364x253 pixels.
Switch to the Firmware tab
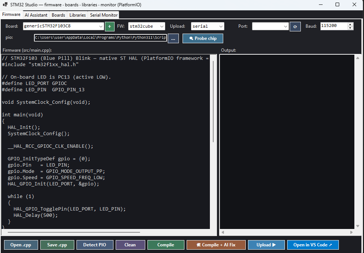tap(11, 15)
